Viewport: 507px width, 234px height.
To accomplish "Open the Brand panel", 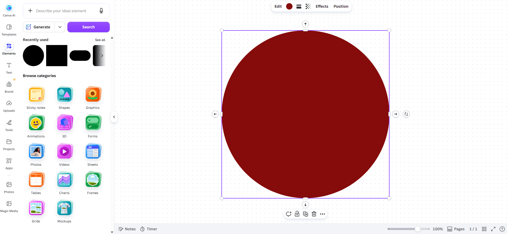I will 9,87.
